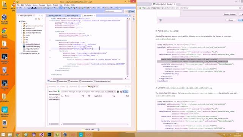Click the editor vertical scrollbar
This screenshot has width=243, height=137.
tap(128, 47)
